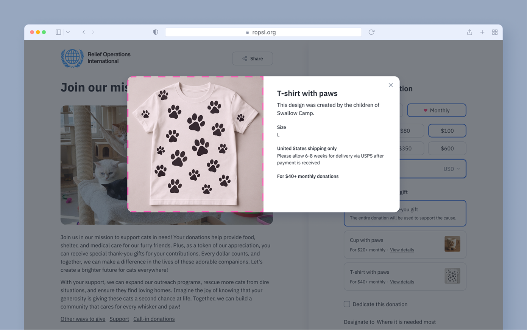
Task: Go forward with the browser forward arrow
Action: (93, 32)
